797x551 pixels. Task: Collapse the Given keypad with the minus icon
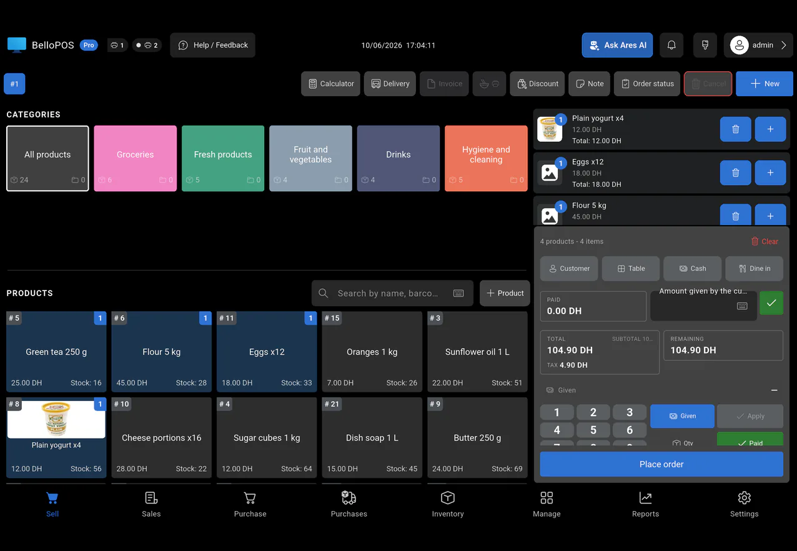[x=775, y=390]
